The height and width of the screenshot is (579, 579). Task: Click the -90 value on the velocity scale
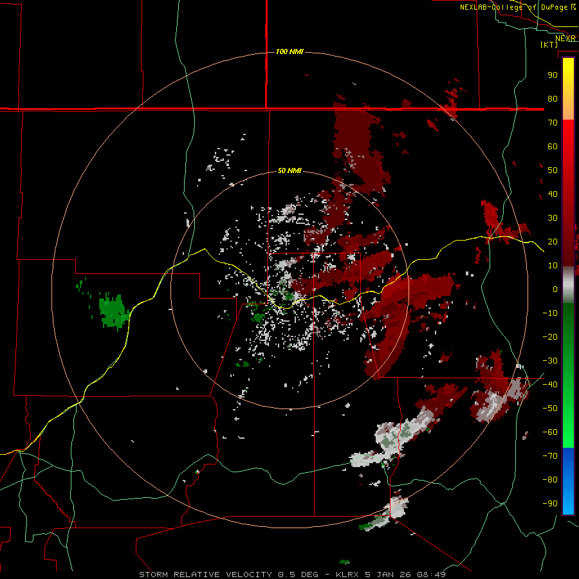pos(550,504)
